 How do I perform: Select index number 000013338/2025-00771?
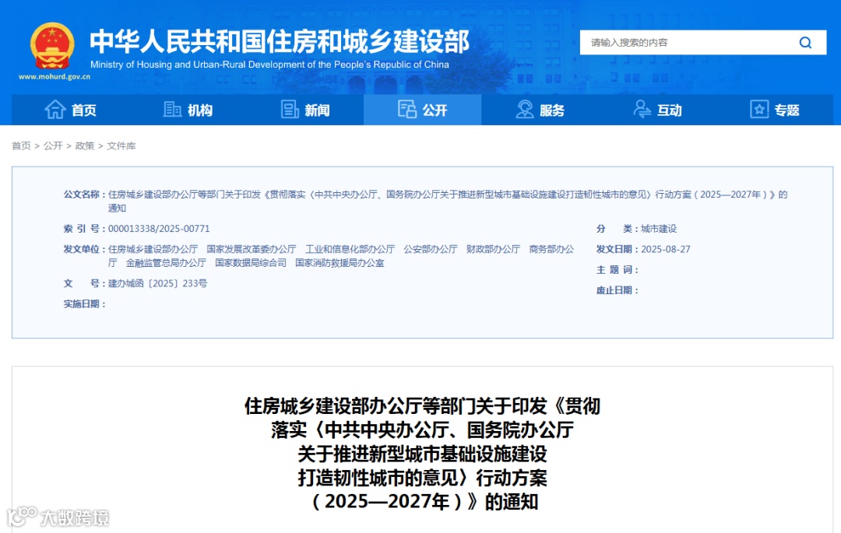(x=159, y=229)
